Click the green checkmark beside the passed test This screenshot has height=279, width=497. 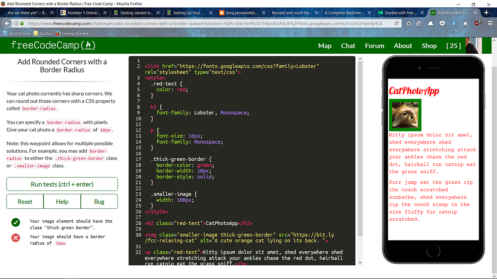[15, 222]
